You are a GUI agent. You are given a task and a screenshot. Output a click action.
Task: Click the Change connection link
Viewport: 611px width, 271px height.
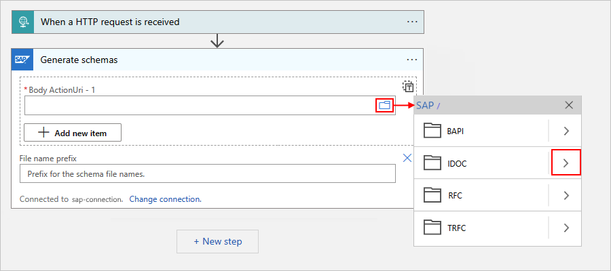tap(165, 199)
